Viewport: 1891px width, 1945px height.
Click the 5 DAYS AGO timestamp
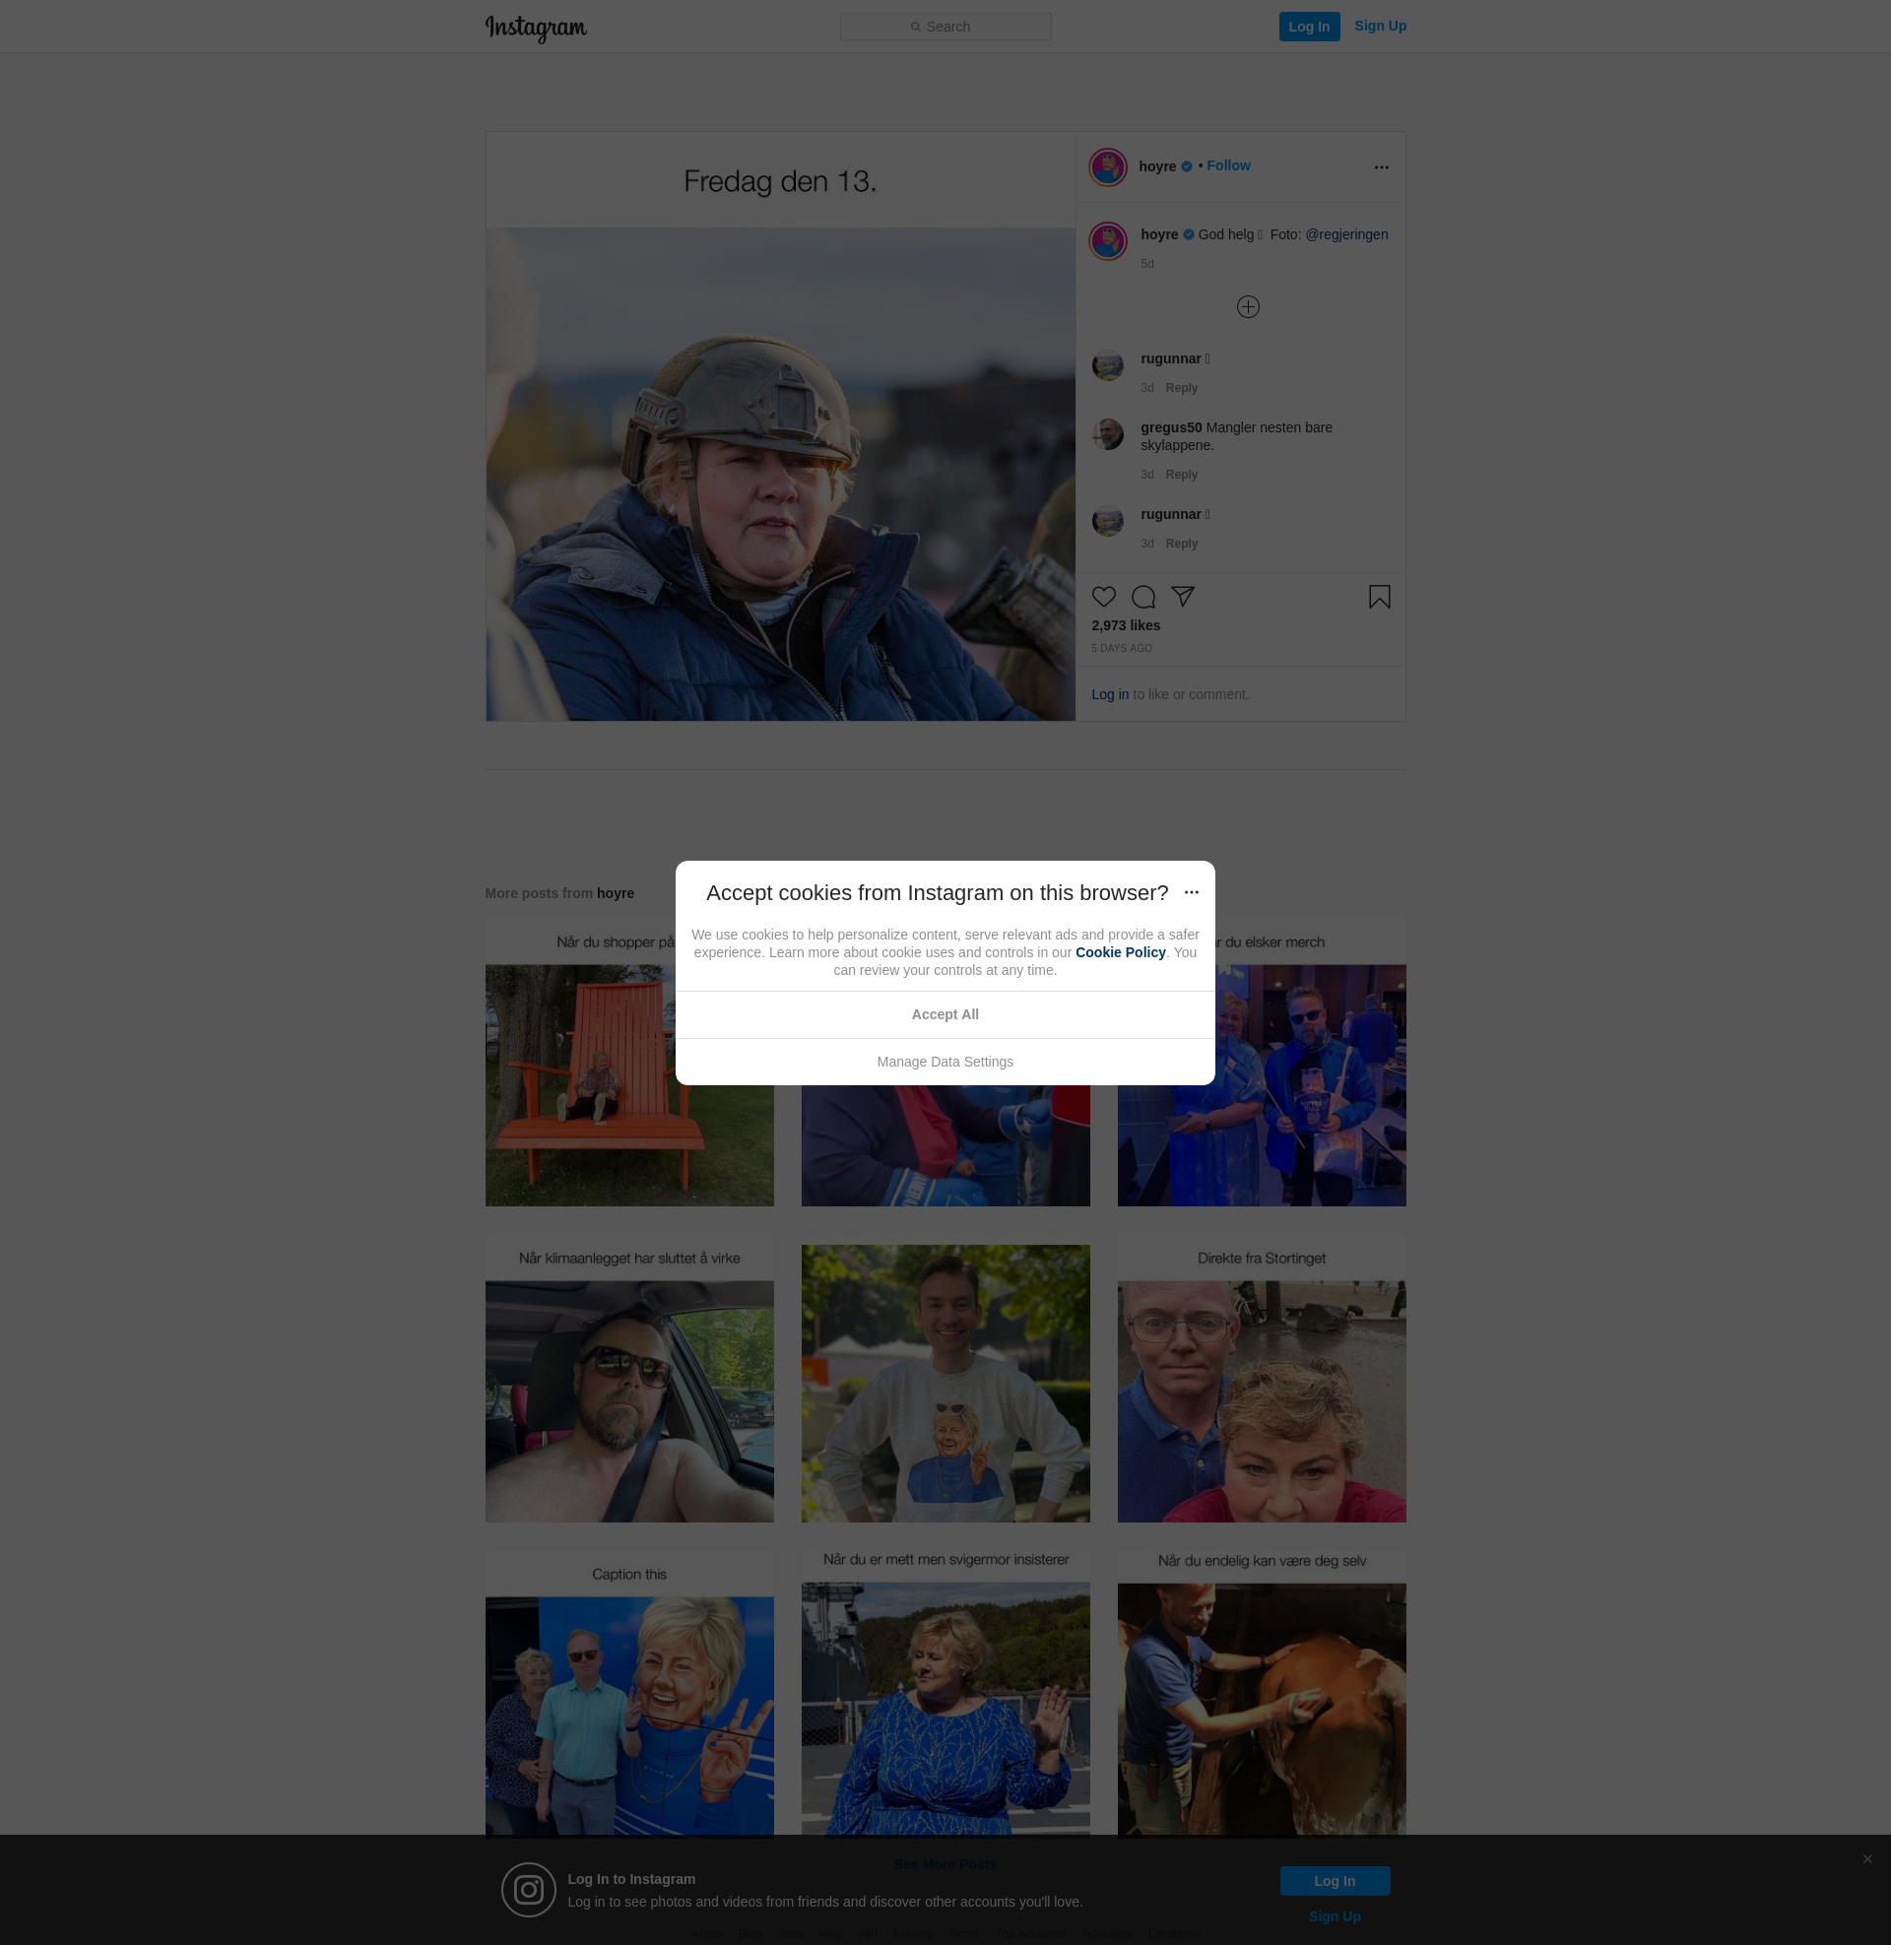tap(1121, 649)
